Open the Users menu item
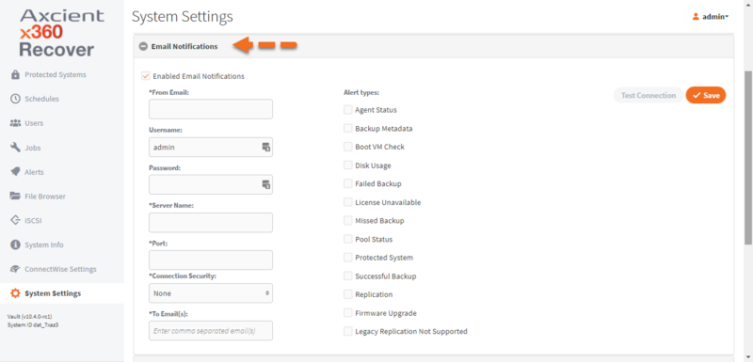753x362 pixels. [34, 123]
